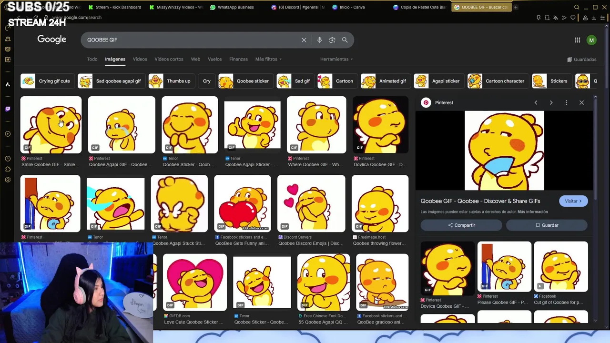Open the browser tab search icon
The width and height of the screenshot is (610, 343).
[577, 7]
